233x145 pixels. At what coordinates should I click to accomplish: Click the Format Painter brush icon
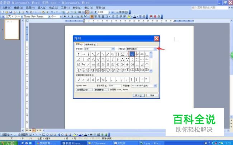click(47, 12)
